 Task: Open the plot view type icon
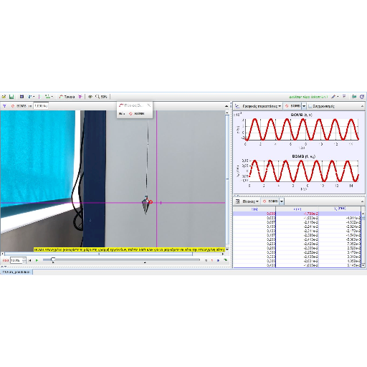(x=237, y=106)
